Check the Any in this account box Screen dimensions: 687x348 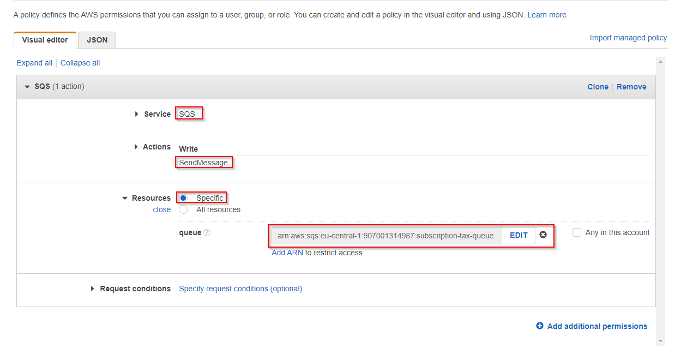[x=577, y=232]
